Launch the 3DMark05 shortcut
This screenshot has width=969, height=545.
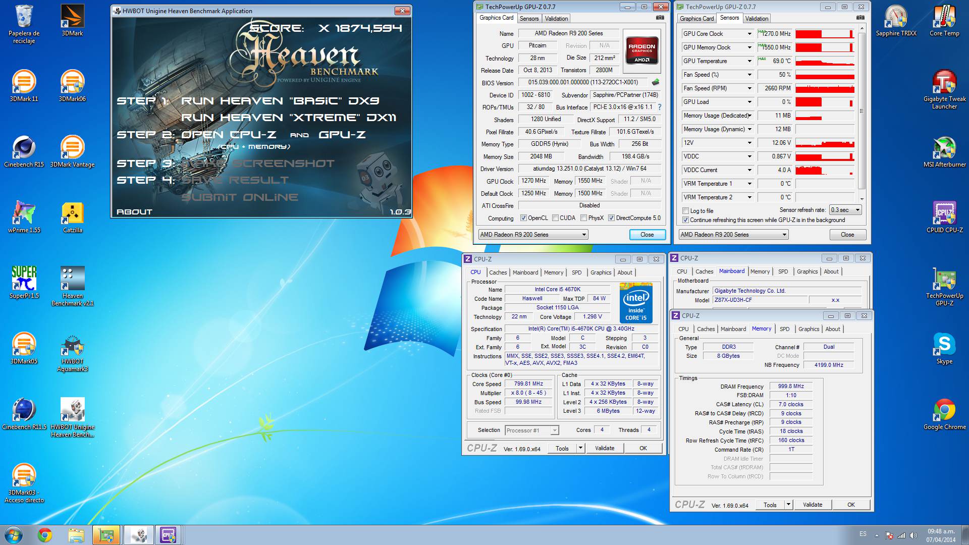[x=24, y=348]
